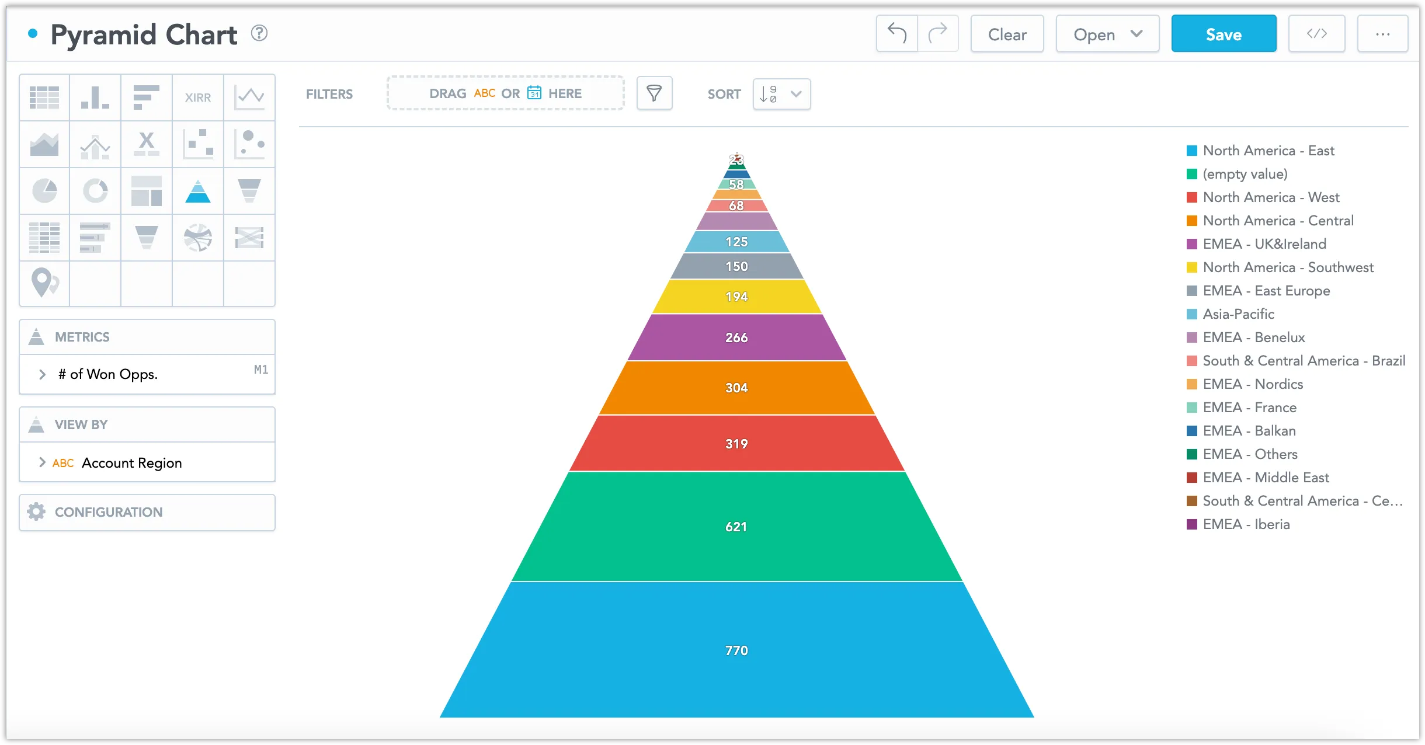1425x745 pixels.
Task: Select the XIRR headline visualization
Action: click(x=198, y=97)
